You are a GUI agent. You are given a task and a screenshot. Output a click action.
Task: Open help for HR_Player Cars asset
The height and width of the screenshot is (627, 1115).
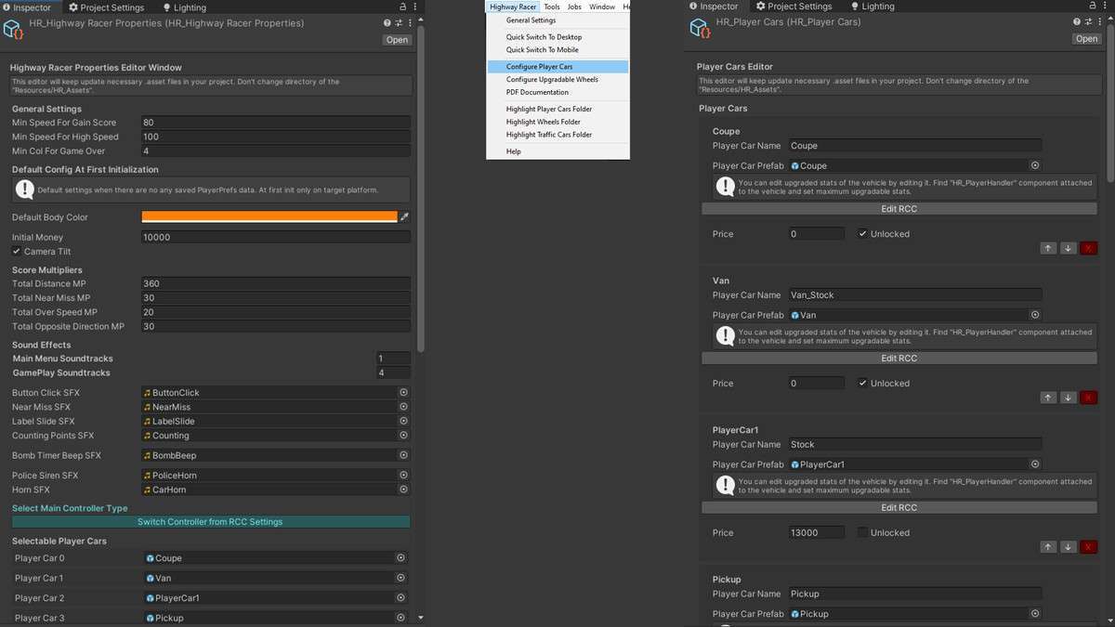1075,22
